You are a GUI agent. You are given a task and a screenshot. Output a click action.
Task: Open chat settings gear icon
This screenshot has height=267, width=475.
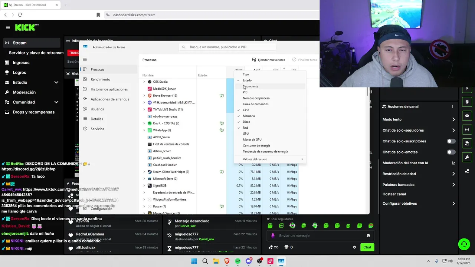click(354, 247)
